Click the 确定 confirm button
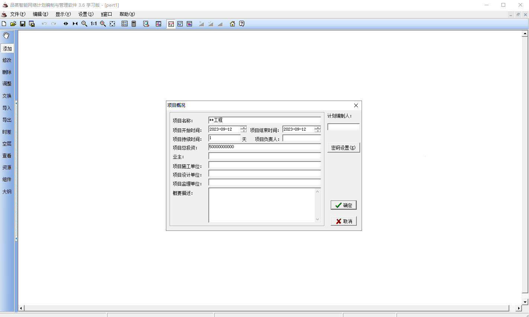This screenshot has width=529, height=317. [344, 205]
